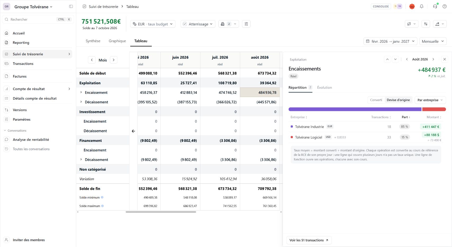The image size is (452, 247).
Task: Click the red Tolvérane Logiciel bar segment
Action: click(434, 109)
